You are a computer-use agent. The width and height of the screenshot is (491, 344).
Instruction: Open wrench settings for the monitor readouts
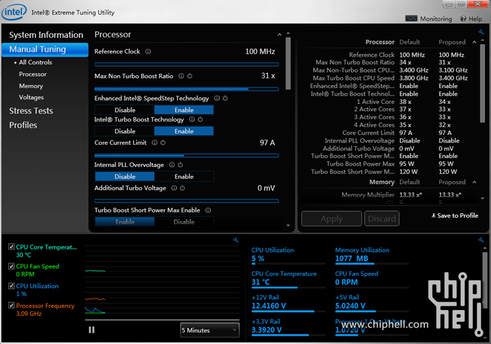[481, 240]
